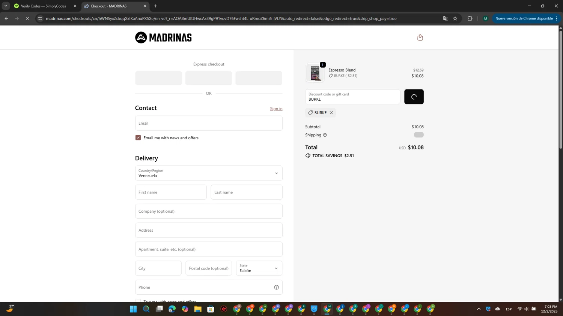This screenshot has height=316, width=563.
Task: Focus the Email input field
Action: 209,123
